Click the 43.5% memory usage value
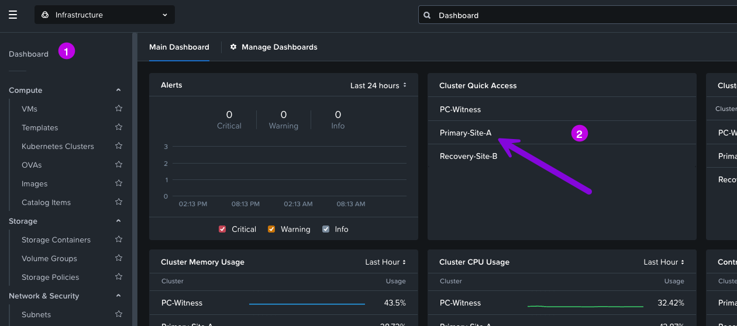This screenshot has width=737, height=326. (395, 303)
